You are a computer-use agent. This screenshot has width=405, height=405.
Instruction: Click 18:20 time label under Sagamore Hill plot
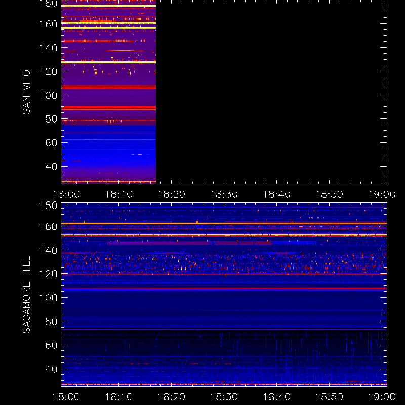172,397
